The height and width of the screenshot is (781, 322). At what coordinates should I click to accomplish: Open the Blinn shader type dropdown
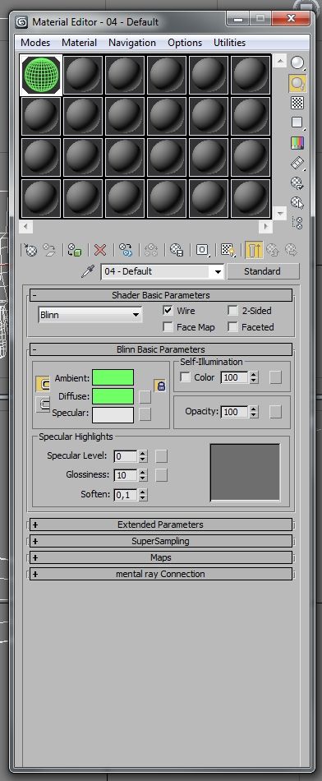[x=90, y=315]
